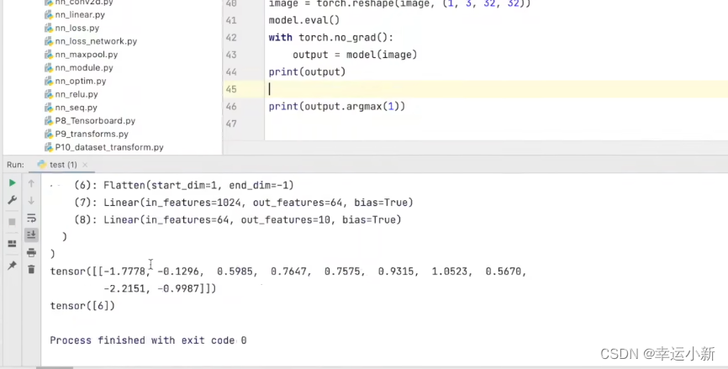728x369 pixels.
Task: Place cursor on model.eval() line
Action: 304,20
